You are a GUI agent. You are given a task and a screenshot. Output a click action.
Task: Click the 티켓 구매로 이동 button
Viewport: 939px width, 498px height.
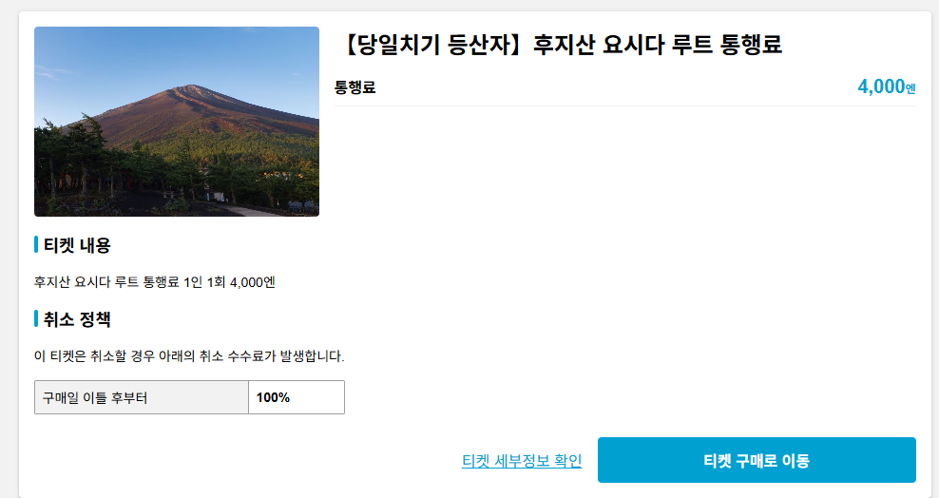coord(757,460)
